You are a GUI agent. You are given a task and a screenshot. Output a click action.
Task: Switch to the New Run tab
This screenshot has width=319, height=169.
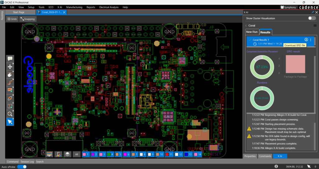pos(252,32)
